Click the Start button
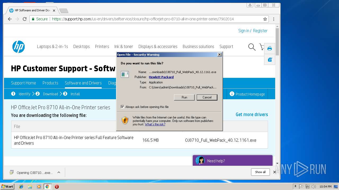 [7, 187]
